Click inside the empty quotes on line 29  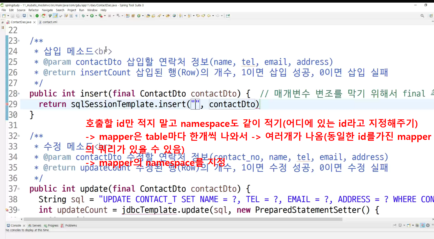point(196,104)
